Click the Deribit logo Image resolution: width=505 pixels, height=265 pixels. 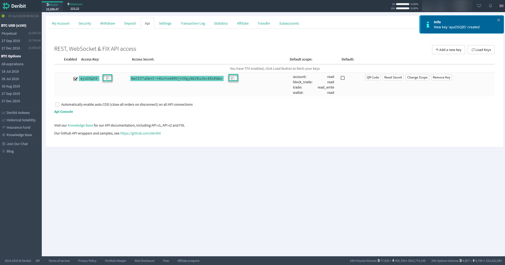tap(15, 6)
